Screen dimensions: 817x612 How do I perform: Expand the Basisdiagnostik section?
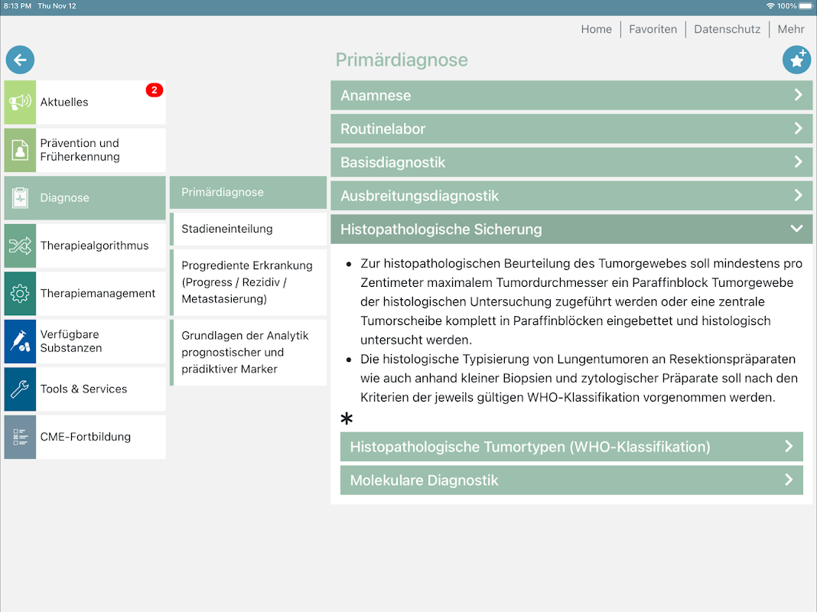571,162
